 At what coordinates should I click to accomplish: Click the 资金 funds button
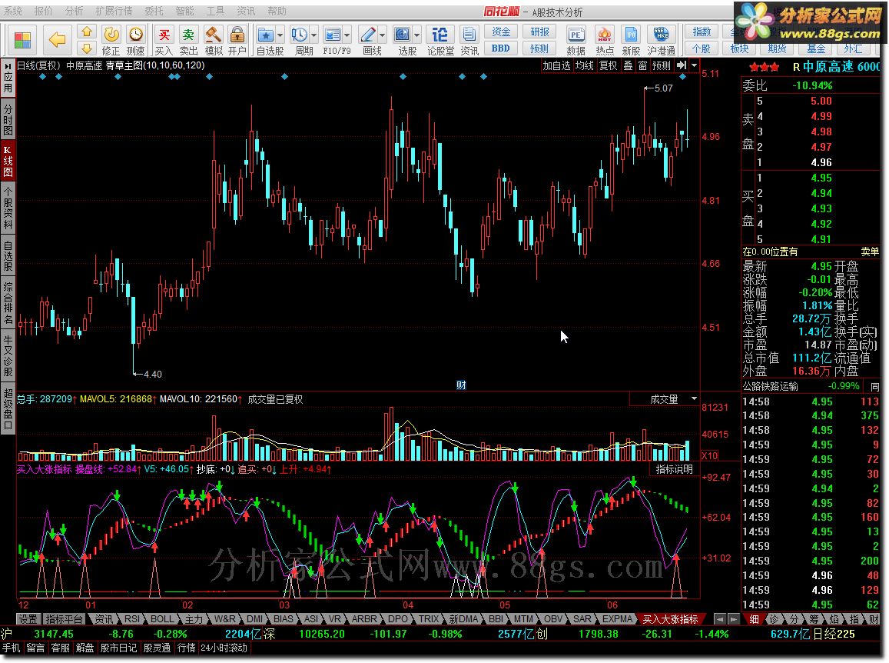(x=501, y=32)
